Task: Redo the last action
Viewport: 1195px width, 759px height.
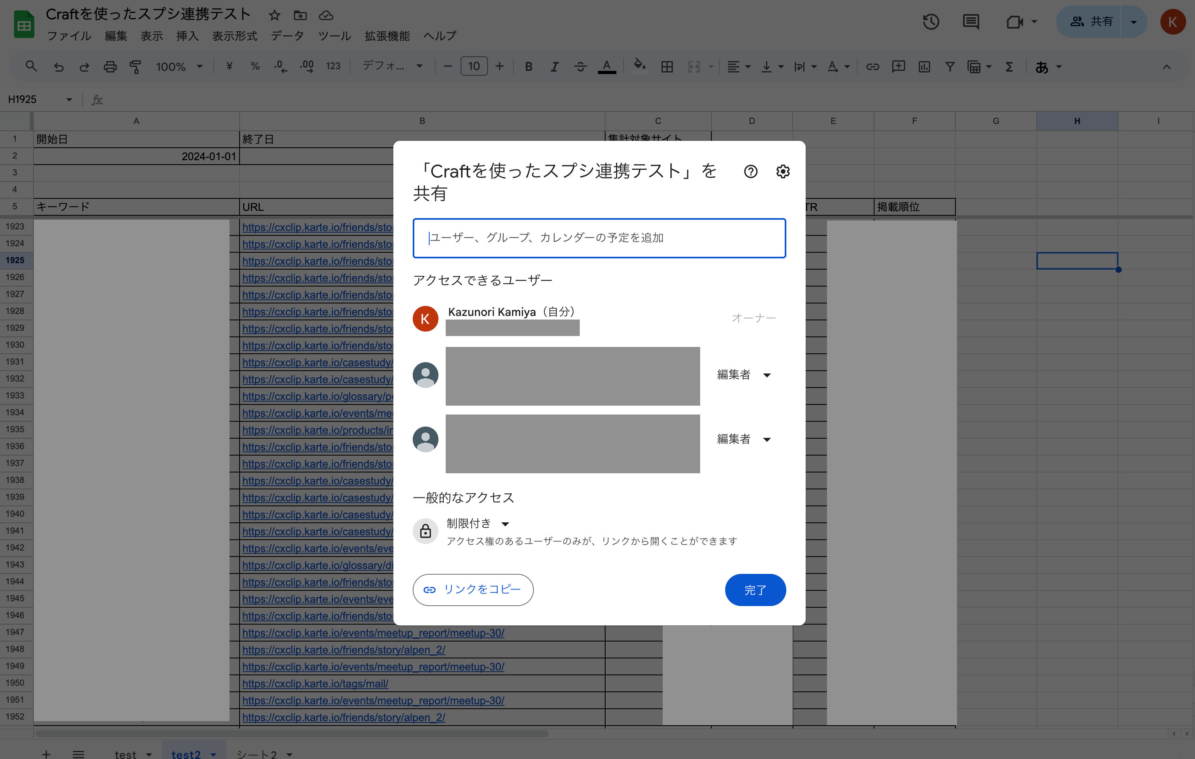Action: click(85, 66)
